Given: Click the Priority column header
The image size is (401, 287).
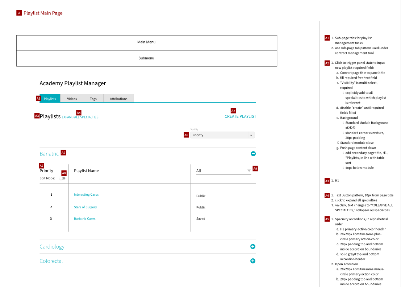Looking at the screenshot, I should click(46, 171).
